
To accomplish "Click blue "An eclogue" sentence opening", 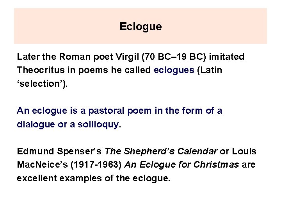I will pos(36,111).
